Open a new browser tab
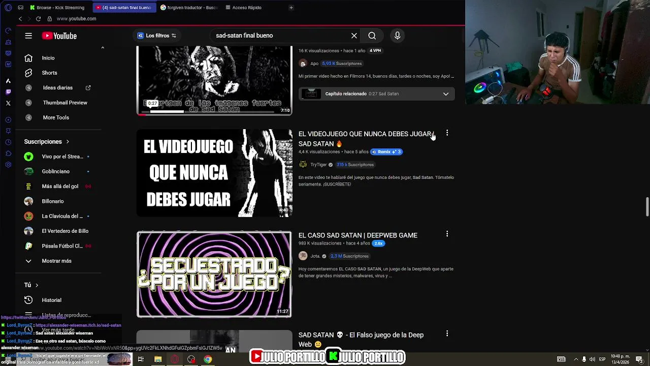The image size is (650, 366). click(291, 8)
